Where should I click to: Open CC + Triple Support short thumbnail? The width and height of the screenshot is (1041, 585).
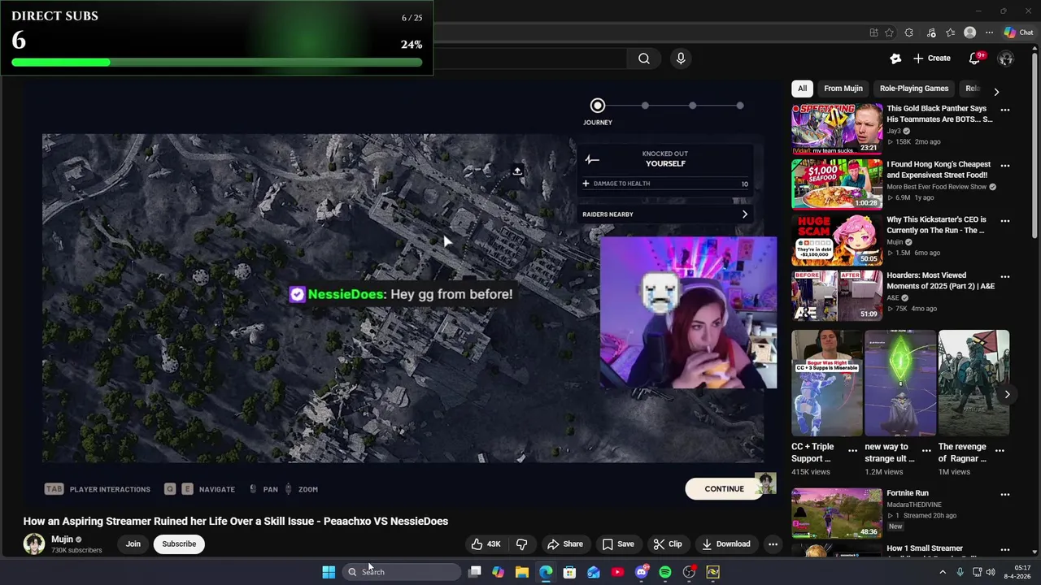pyautogui.click(x=827, y=383)
